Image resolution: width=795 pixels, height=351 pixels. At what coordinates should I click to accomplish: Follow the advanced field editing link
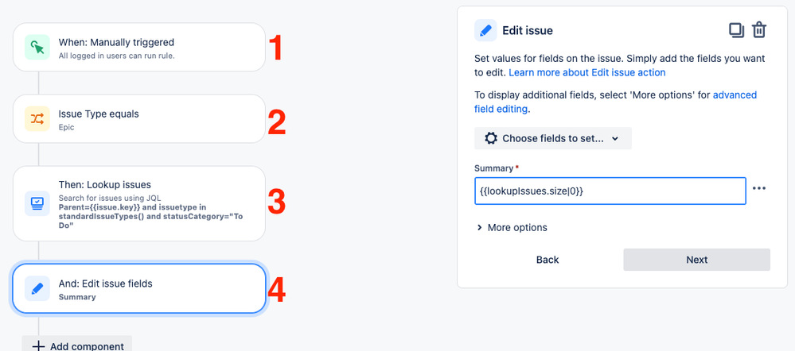(x=615, y=102)
